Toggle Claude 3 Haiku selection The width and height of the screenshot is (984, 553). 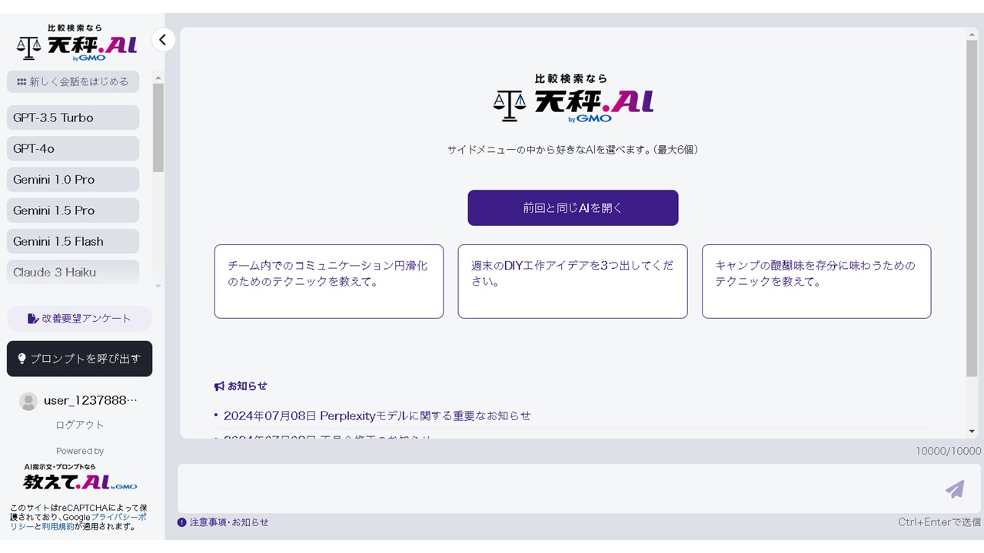[x=72, y=271]
